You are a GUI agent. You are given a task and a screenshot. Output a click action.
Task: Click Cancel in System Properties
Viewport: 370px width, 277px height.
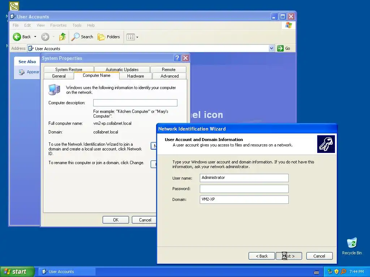[145, 220]
